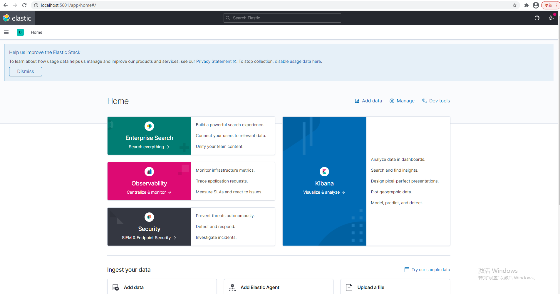Click 'Ingest your data' heading

(129, 270)
